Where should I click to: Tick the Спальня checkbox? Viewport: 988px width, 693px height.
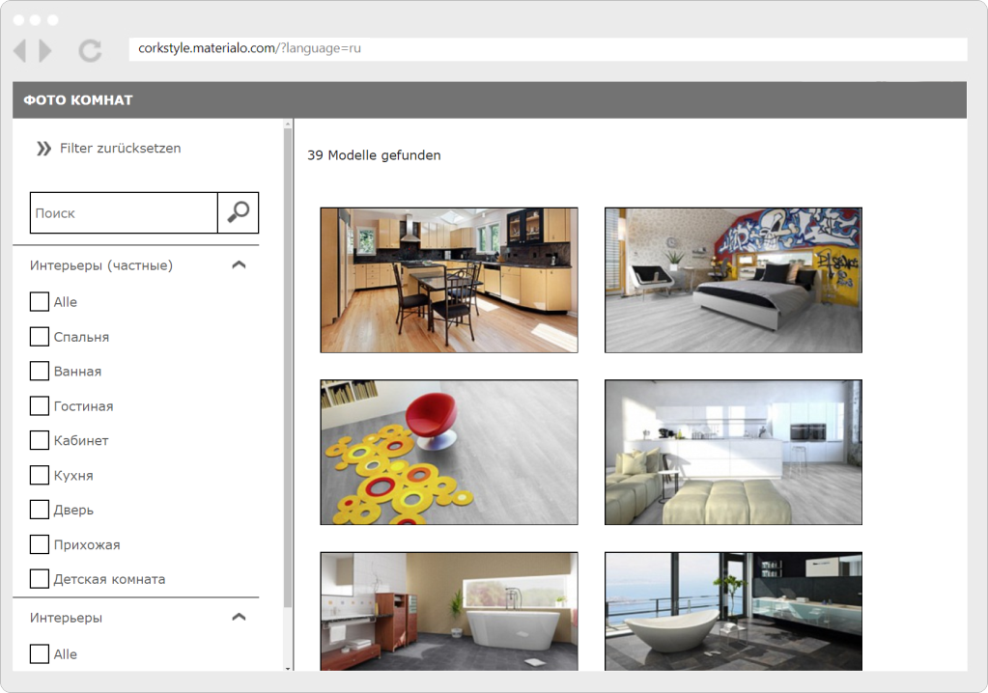coord(39,337)
